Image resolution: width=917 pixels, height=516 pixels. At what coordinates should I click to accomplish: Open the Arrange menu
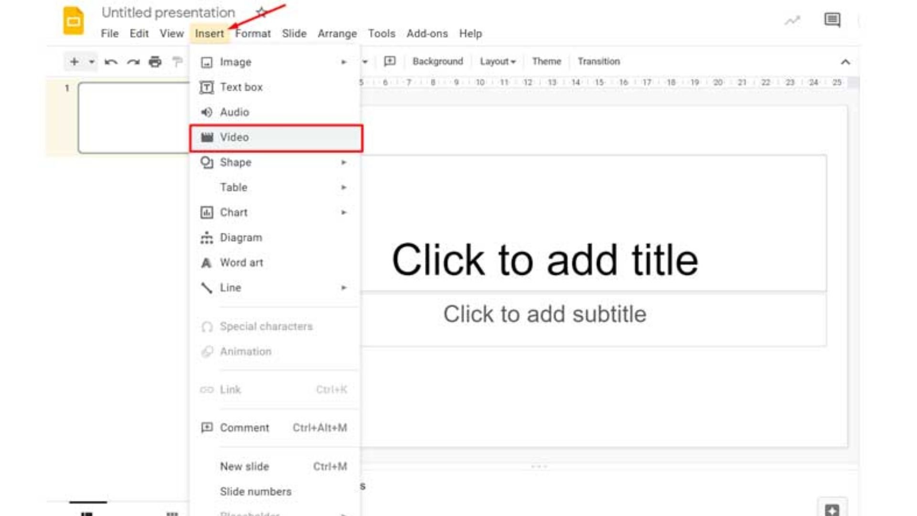point(337,33)
